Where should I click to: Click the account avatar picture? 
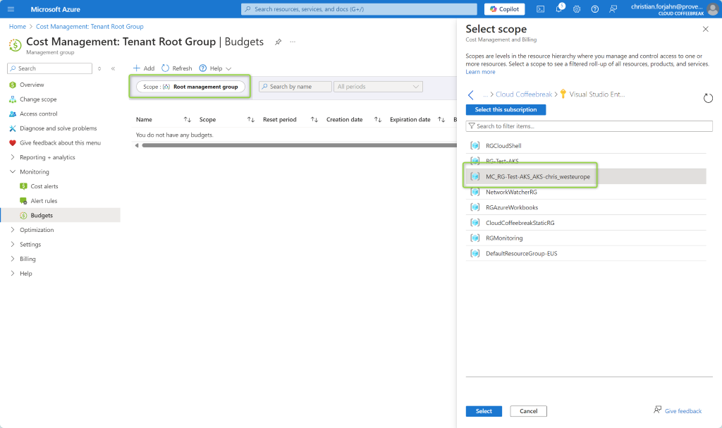[712, 9]
